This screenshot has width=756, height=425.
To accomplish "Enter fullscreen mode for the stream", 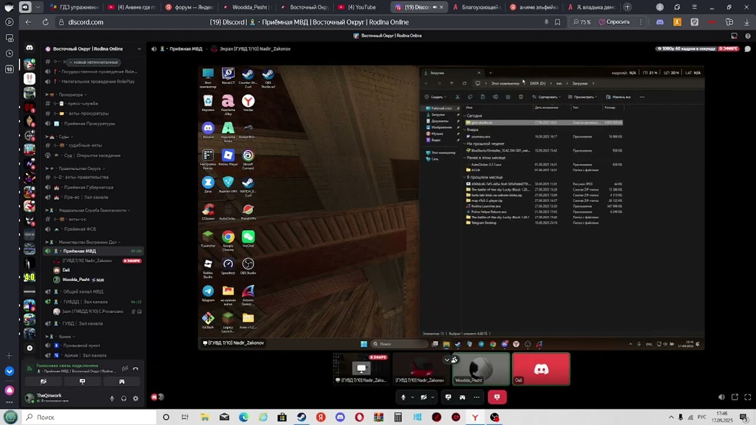I will (747, 397).
